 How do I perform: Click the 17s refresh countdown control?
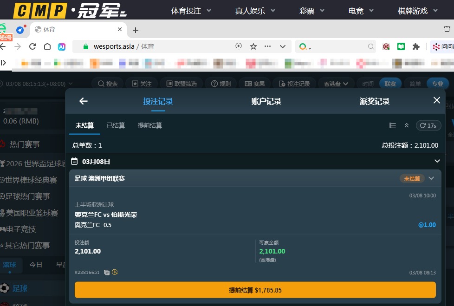pyautogui.click(x=428, y=125)
